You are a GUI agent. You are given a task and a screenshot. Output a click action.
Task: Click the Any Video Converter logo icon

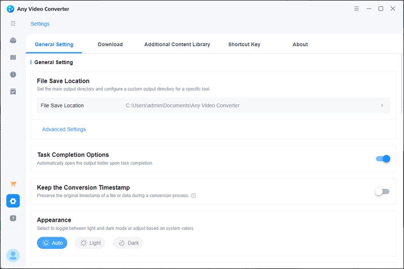[x=10, y=9]
